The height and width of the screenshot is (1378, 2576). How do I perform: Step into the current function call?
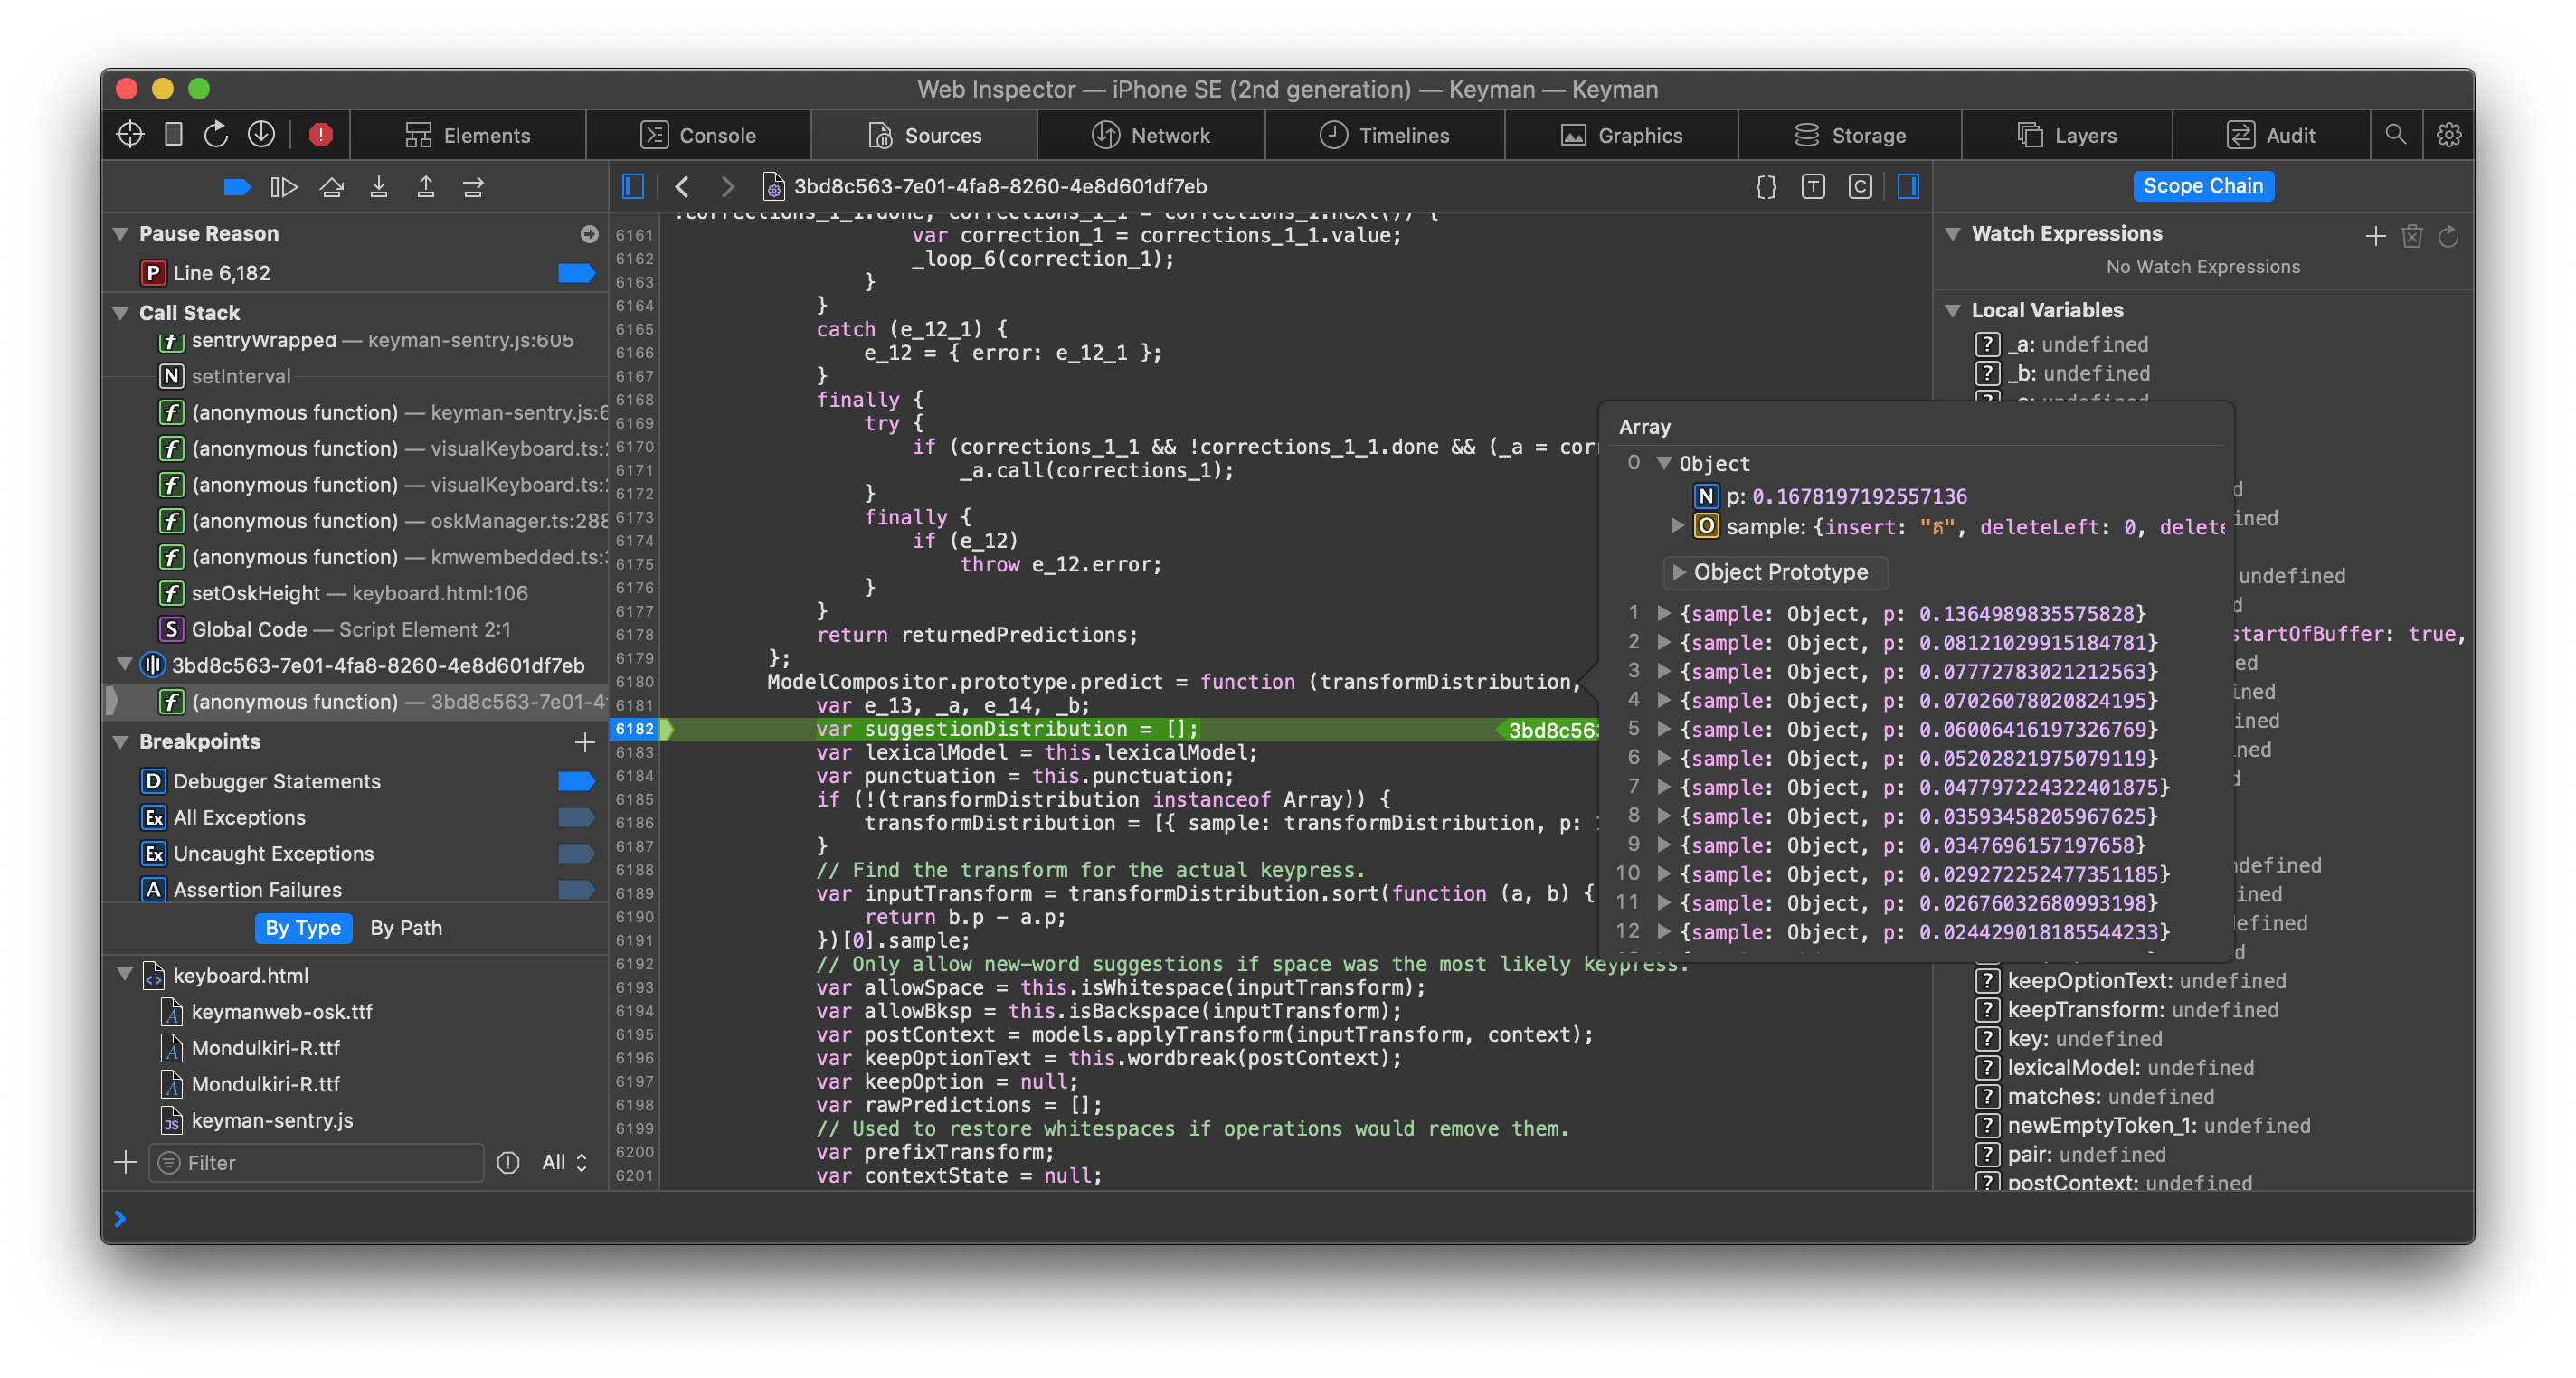[379, 187]
